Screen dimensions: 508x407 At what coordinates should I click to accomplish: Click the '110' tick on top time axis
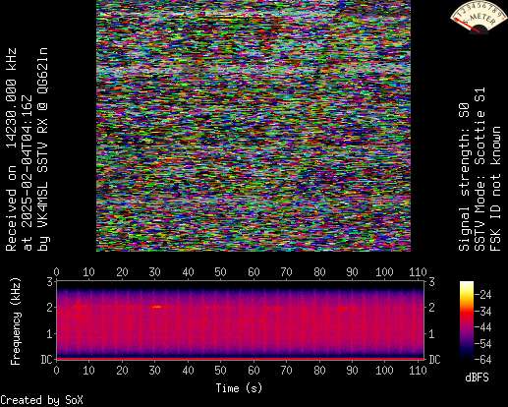[x=418, y=272]
